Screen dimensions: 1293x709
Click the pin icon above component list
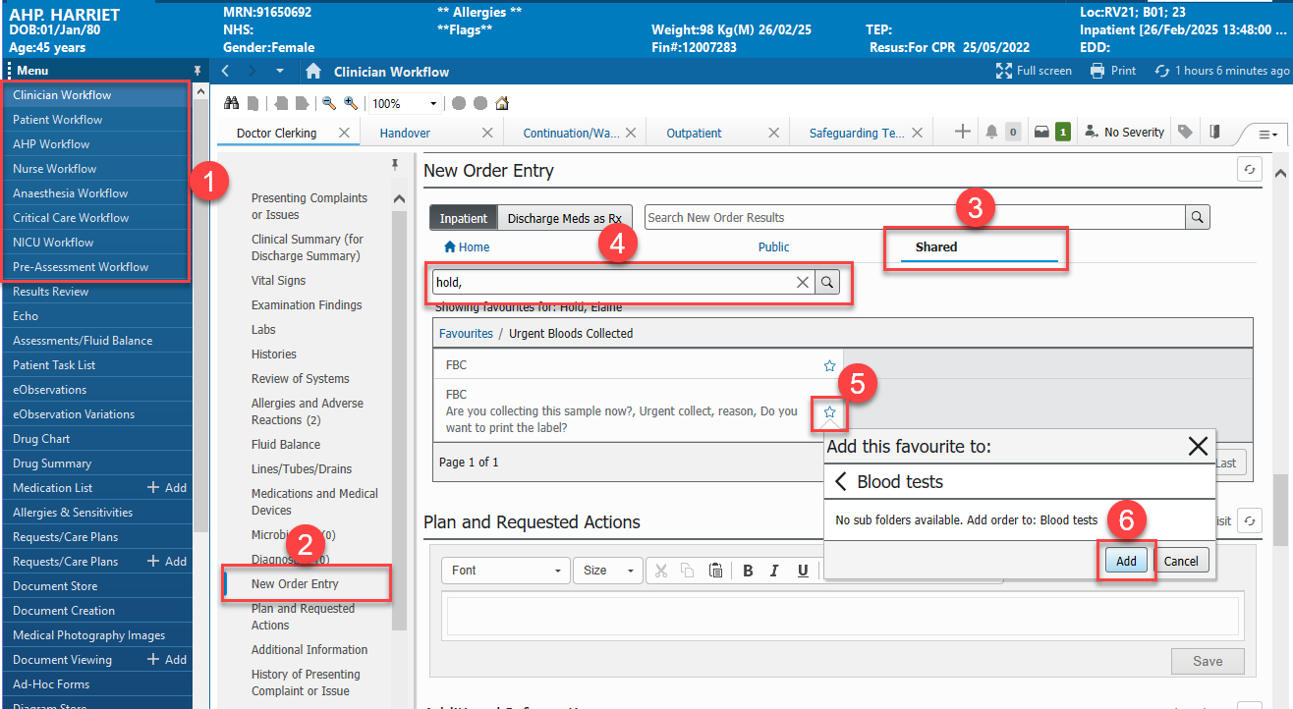(395, 163)
